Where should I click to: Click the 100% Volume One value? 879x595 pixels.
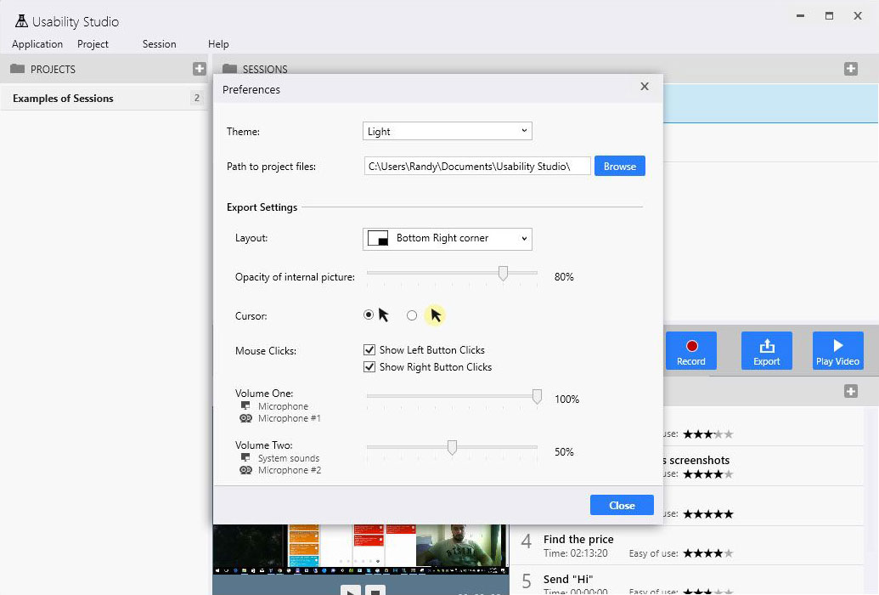coord(566,399)
